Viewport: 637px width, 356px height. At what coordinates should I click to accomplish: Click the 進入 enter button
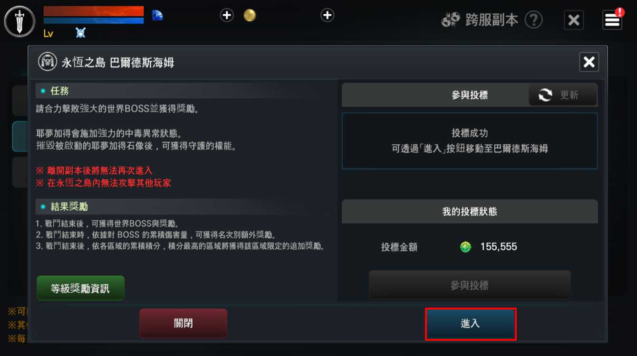point(471,324)
